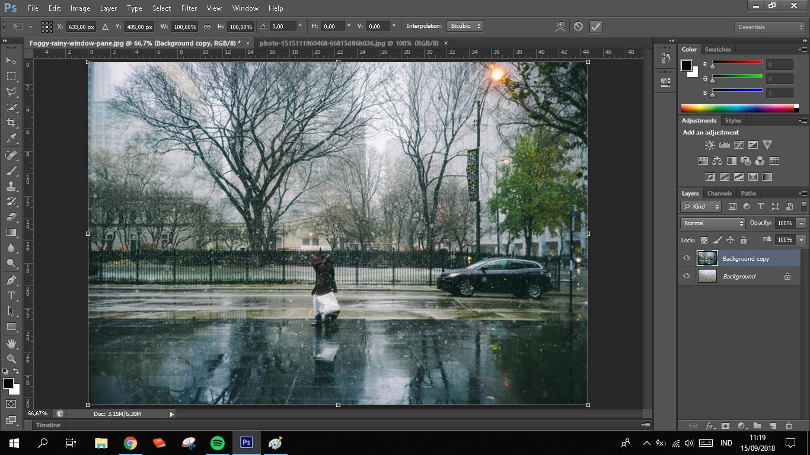
Task: Switch to the Channels tab
Action: (x=719, y=194)
